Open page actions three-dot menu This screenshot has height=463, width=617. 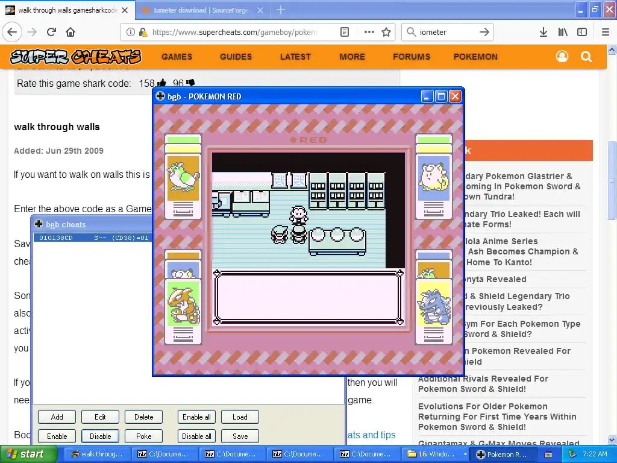pyautogui.click(x=369, y=32)
